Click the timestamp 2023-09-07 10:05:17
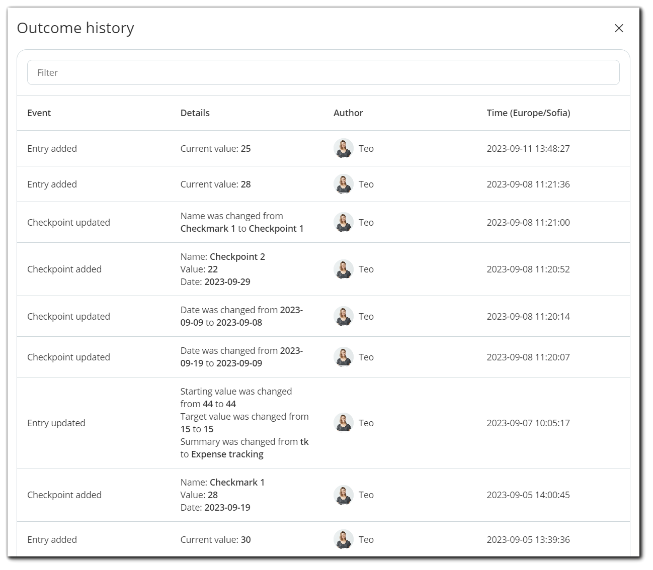The width and height of the screenshot is (653, 570). 528,423
